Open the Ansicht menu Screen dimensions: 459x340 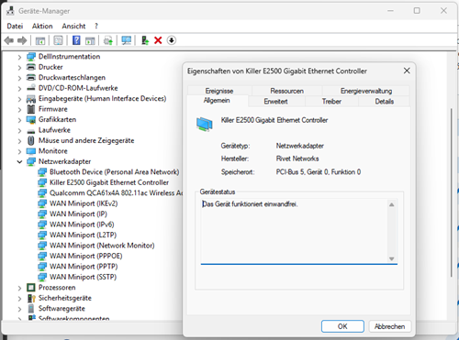[x=73, y=27]
